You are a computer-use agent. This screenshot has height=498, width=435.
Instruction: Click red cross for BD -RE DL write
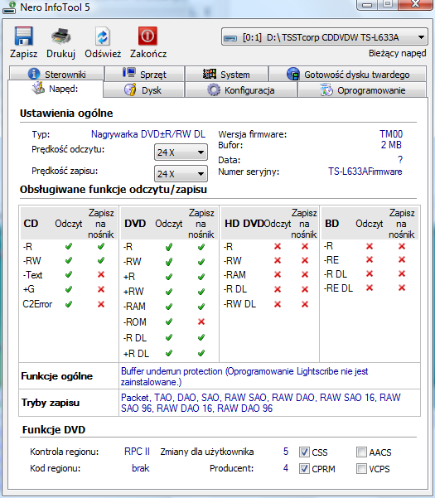[x=402, y=288]
